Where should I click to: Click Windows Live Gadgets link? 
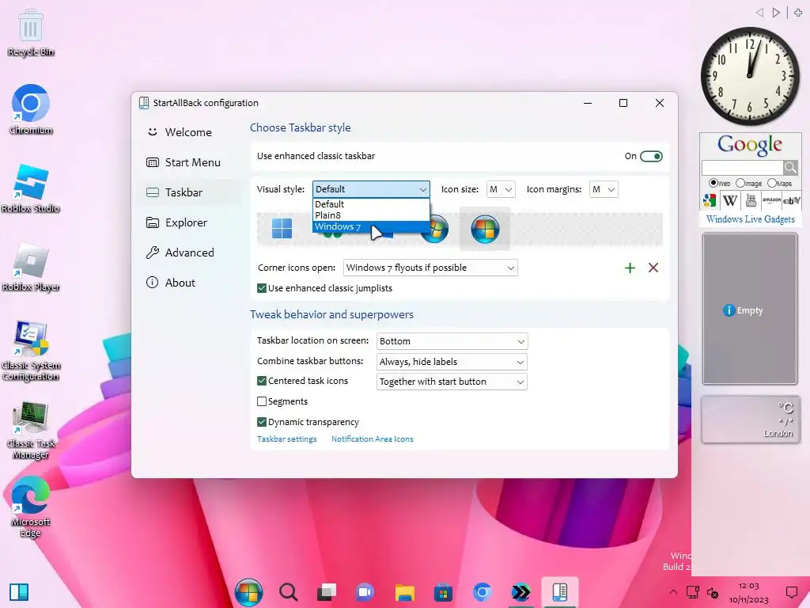750,219
